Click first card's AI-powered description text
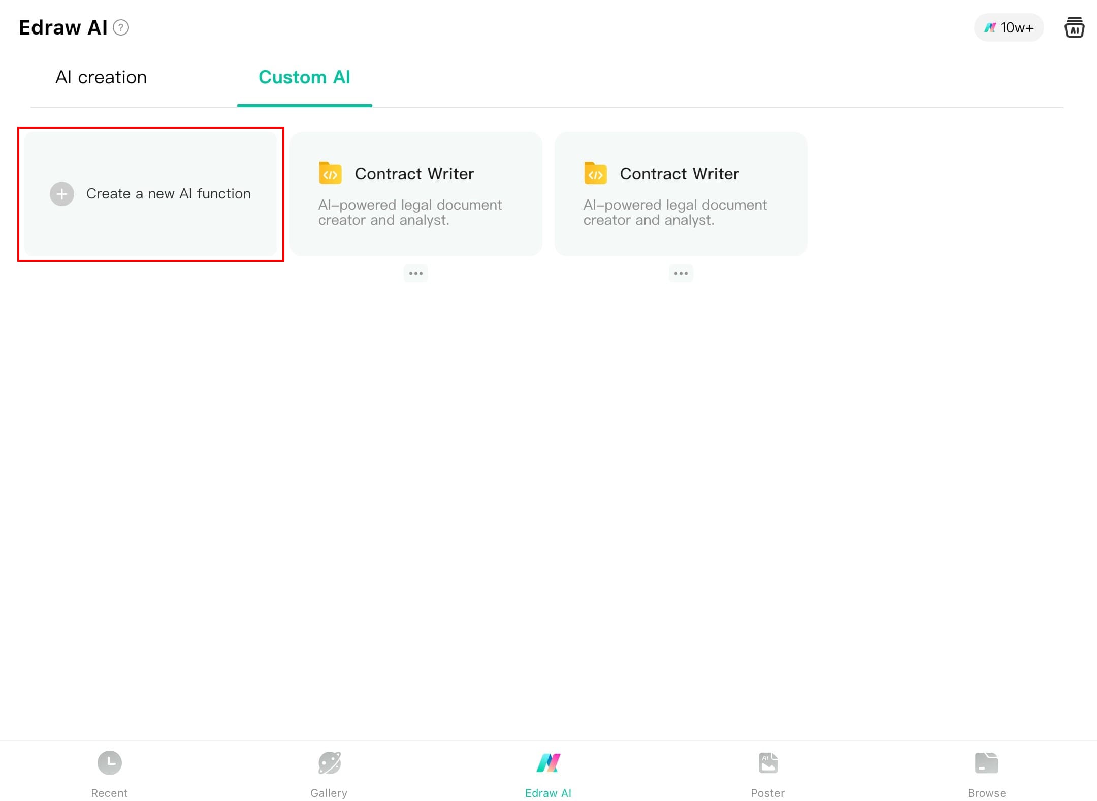The width and height of the screenshot is (1097, 801). (x=409, y=212)
